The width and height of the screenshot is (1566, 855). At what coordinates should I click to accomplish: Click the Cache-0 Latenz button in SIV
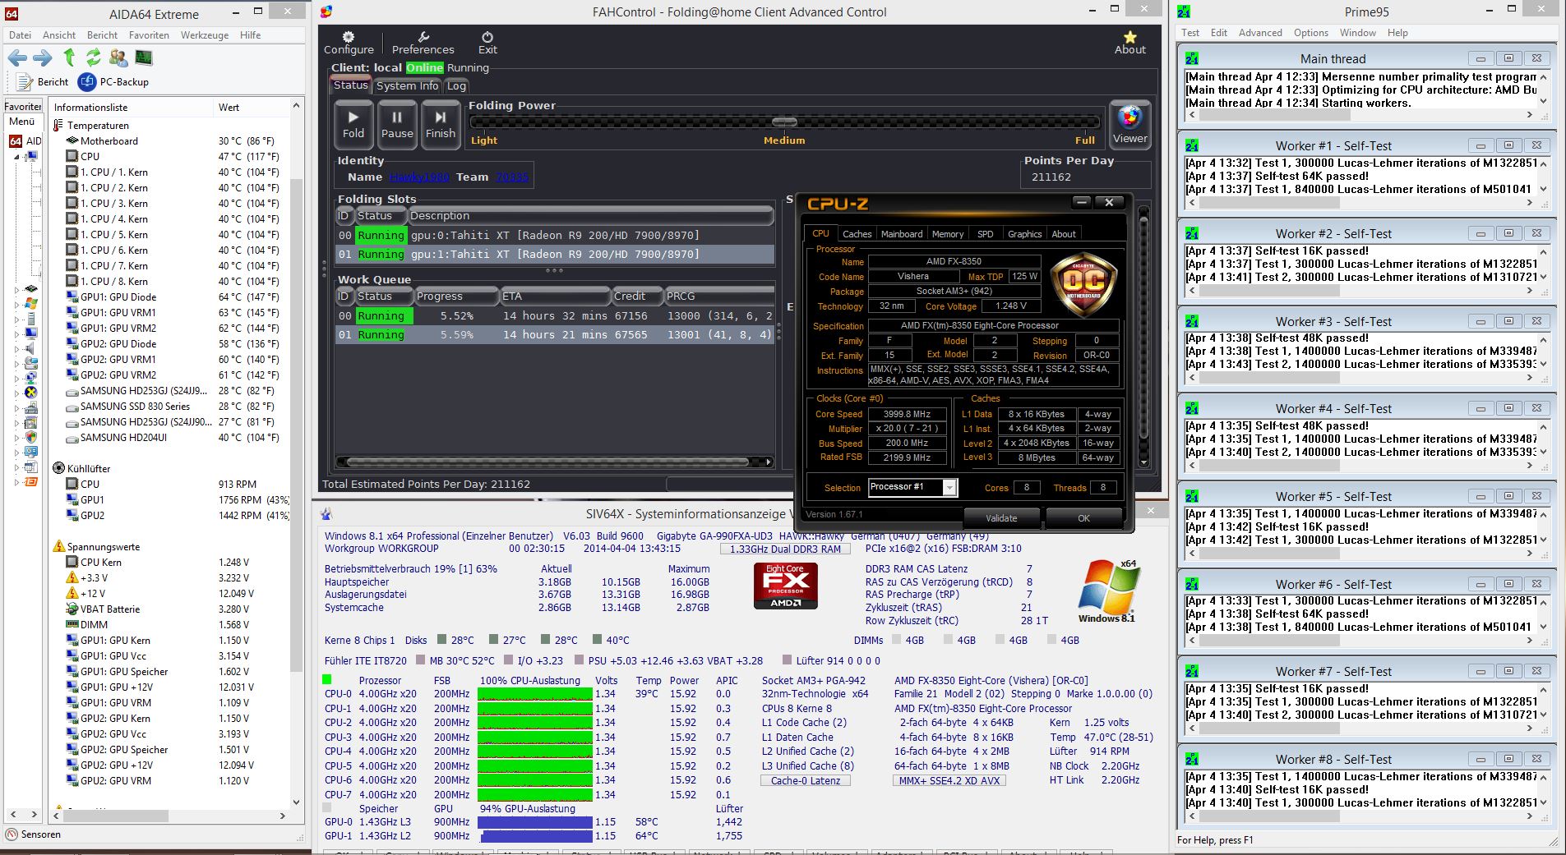point(806,781)
